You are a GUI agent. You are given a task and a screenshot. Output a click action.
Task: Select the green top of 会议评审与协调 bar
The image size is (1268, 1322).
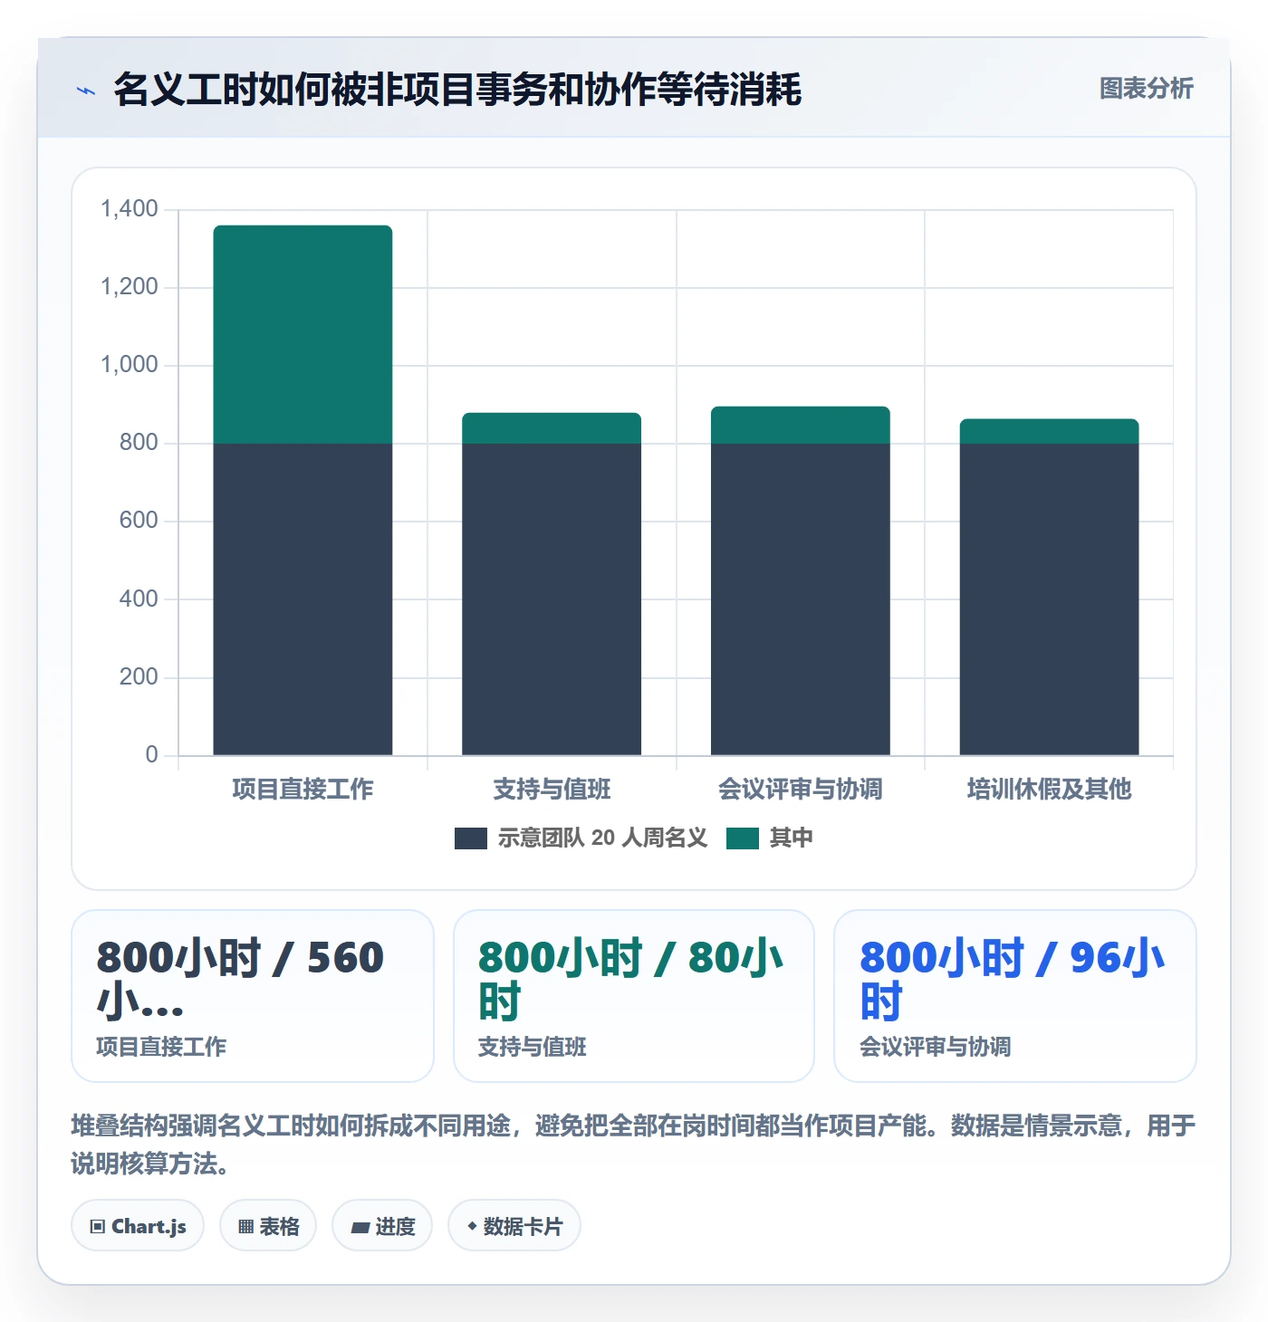(x=801, y=425)
